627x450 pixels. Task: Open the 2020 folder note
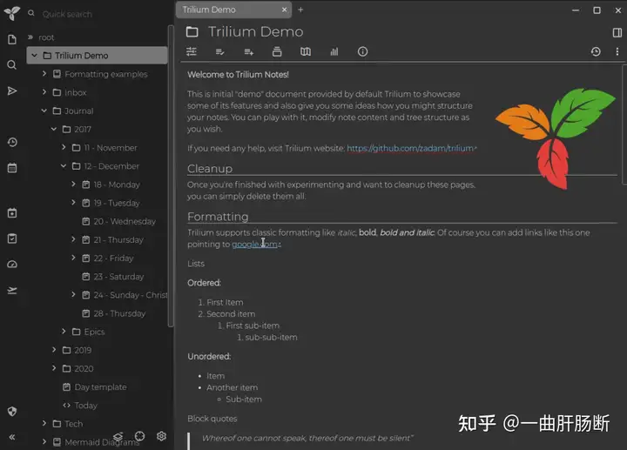tap(84, 368)
